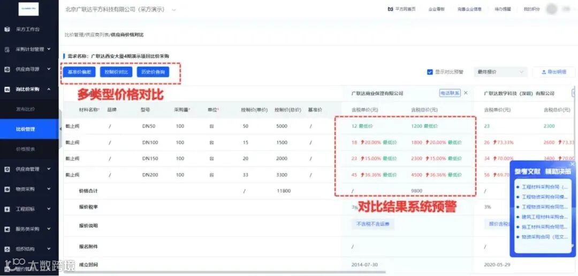Click the 采购计划管理 sidebar icon

(x=7, y=49)
